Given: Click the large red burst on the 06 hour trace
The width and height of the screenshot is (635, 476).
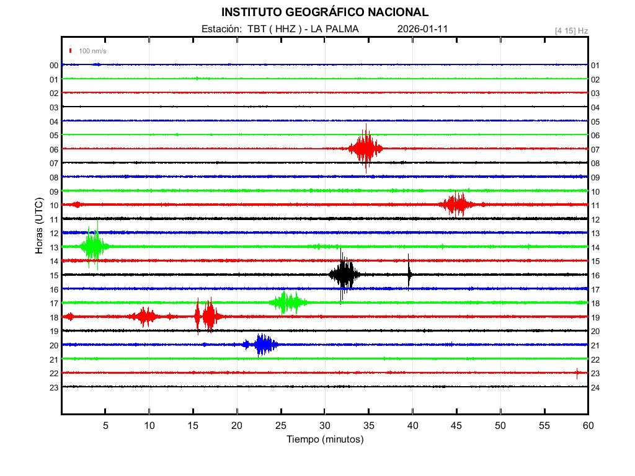Looking at the screenshot, I should pyautogui.click(x=366, y=148).
